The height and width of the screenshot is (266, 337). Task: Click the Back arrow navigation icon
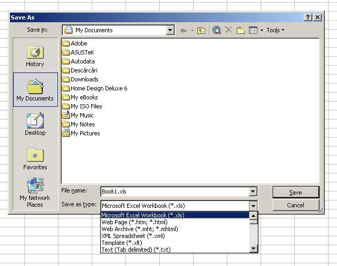[x=184, y=31]
